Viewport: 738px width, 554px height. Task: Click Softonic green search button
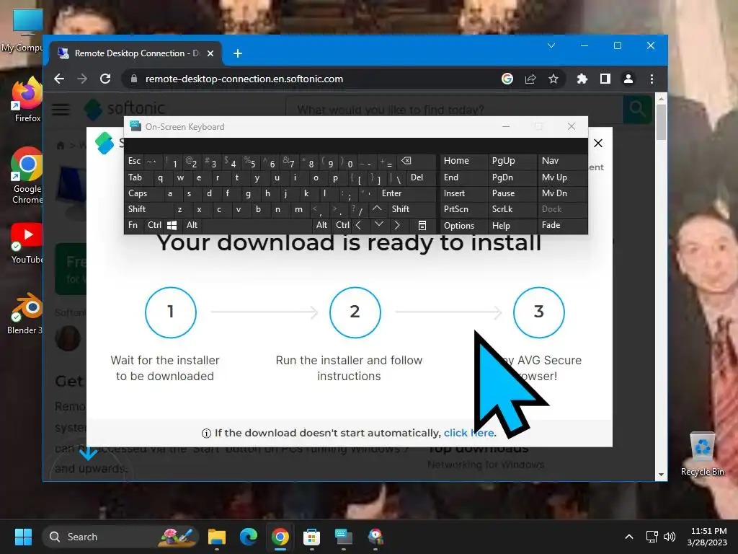637,110
